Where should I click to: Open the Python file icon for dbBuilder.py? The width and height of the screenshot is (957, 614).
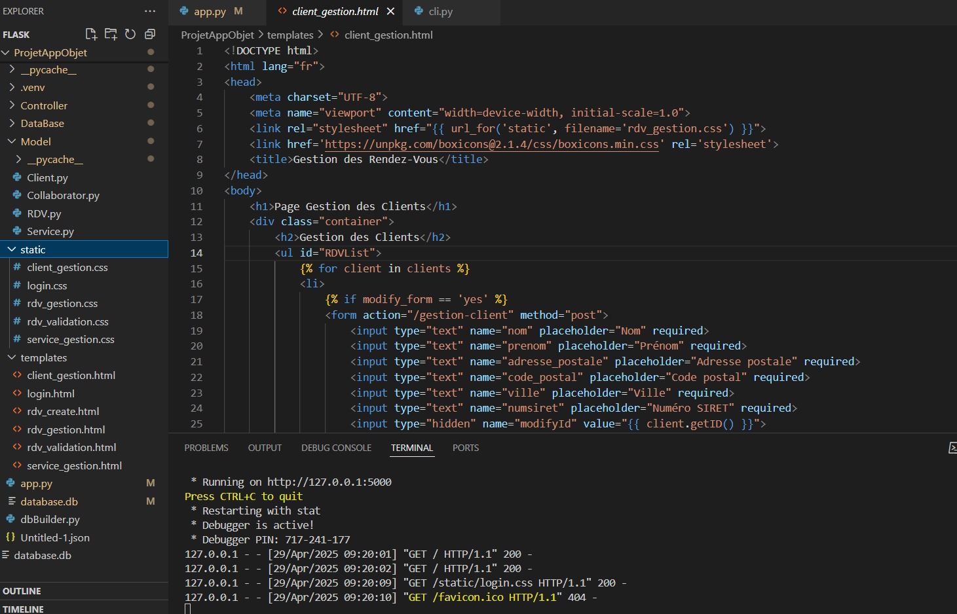10,519
